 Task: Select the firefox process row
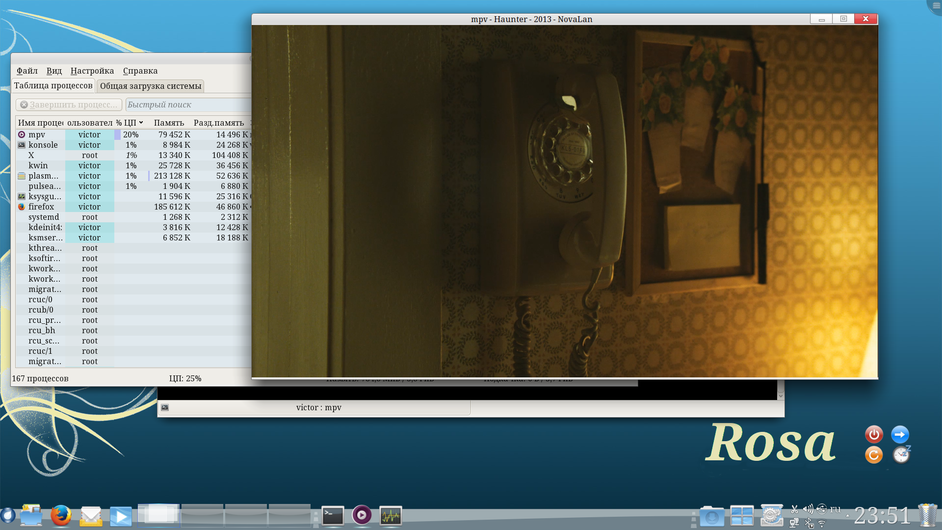click(x=41, y=207)
